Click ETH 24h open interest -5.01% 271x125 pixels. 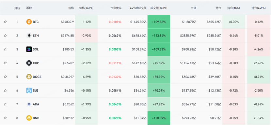259,36
